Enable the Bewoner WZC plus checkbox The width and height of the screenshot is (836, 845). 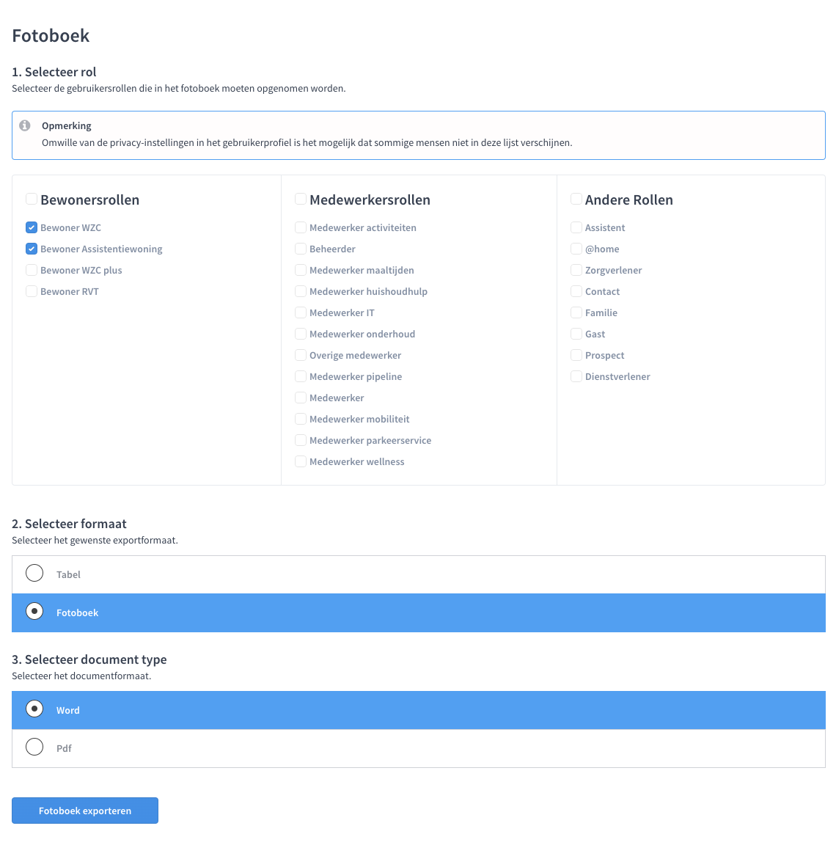32,270
